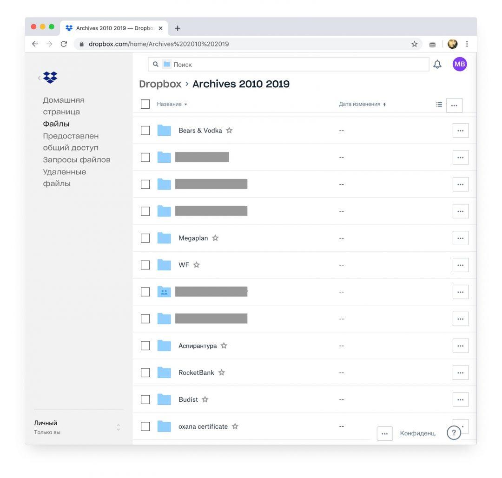Click the Dropbox logo in the sidebar
Image resolution: width=502 pixels, height=478 pixels.
[50, 78]
